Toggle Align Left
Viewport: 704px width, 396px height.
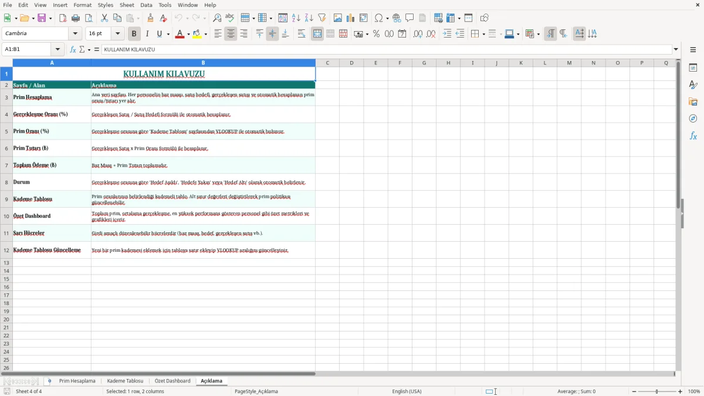218,34
